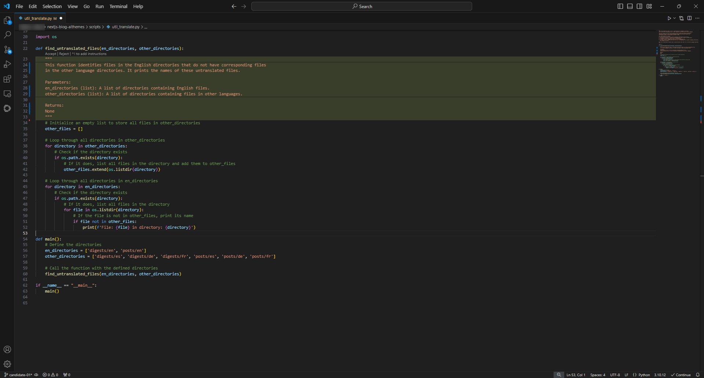Go back with the left arrow
Screen dimensions: 704x378
[234, 6]
